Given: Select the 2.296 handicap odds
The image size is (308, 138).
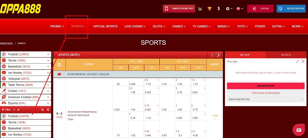Looking at the screenshot, I should click(132, 84).
